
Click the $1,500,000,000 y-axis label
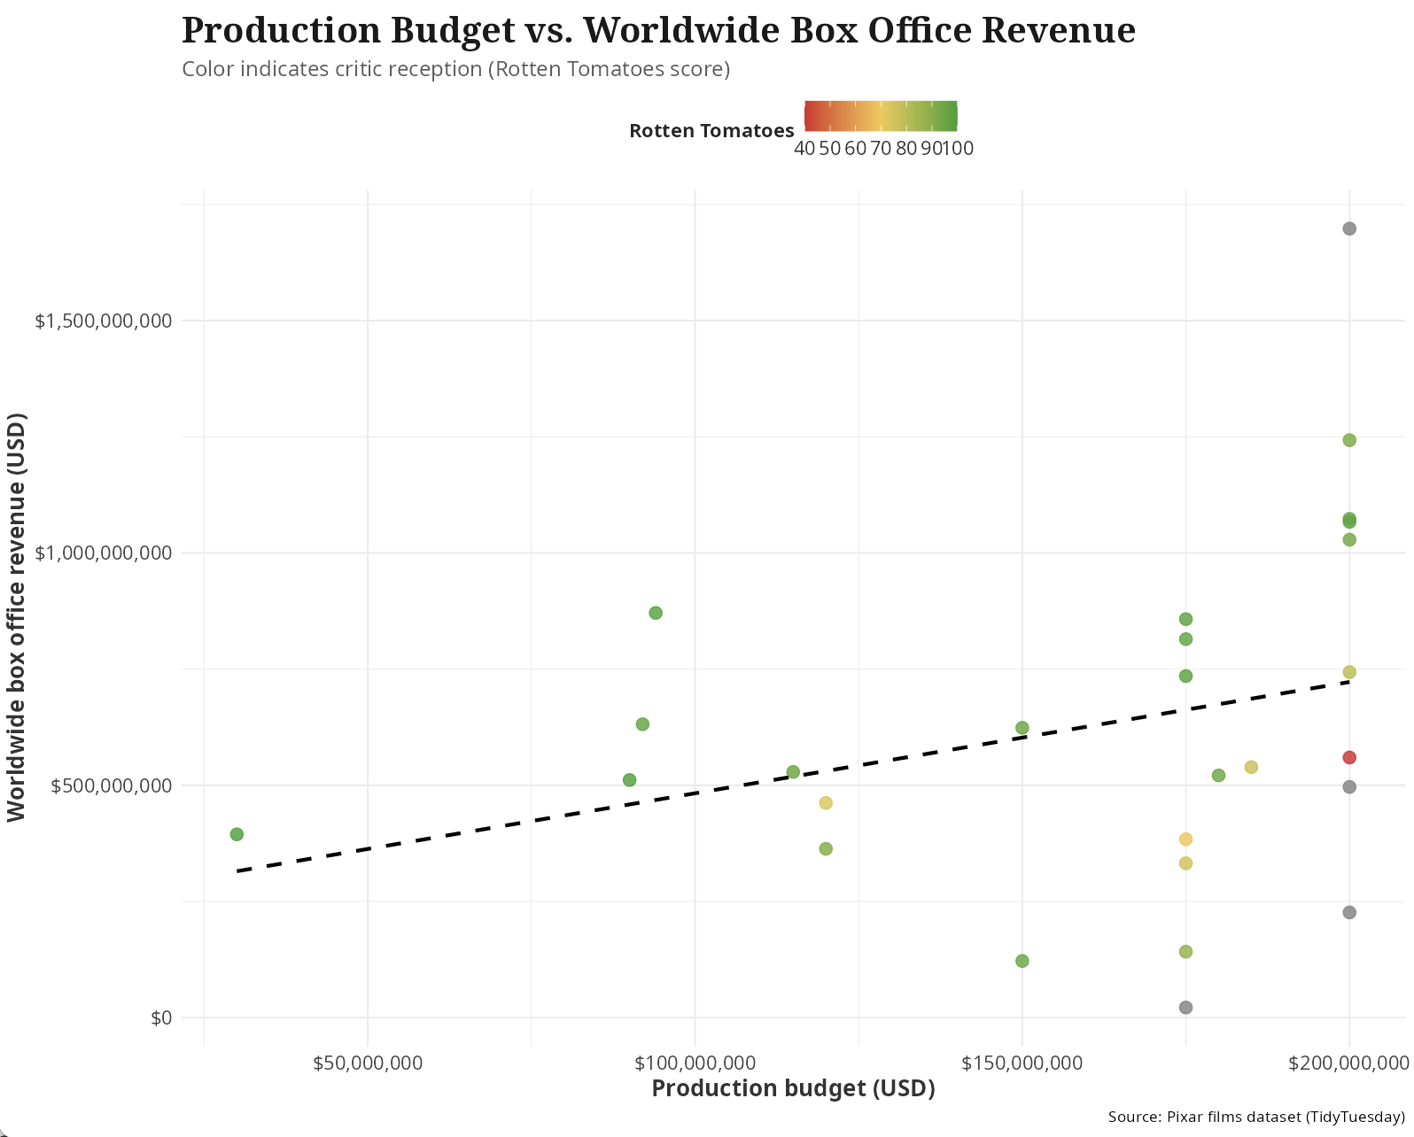[x=103, y=321]
